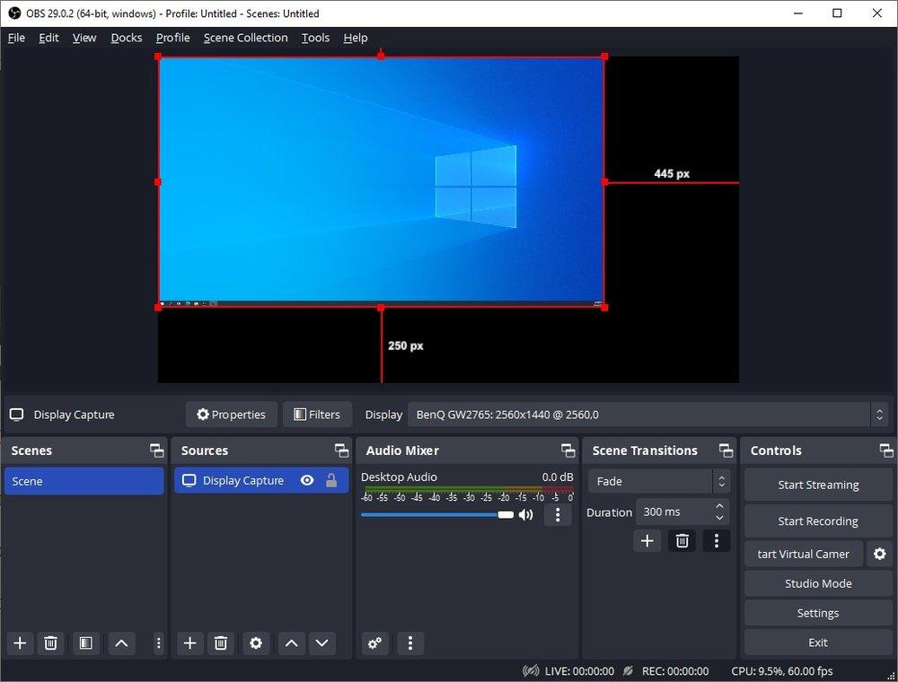The image size is (898, 682).
Task: Move source up in Sources toolbar
Action: click(292, 643)
